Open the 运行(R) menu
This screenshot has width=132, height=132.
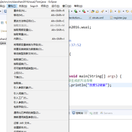click(55, 6)
